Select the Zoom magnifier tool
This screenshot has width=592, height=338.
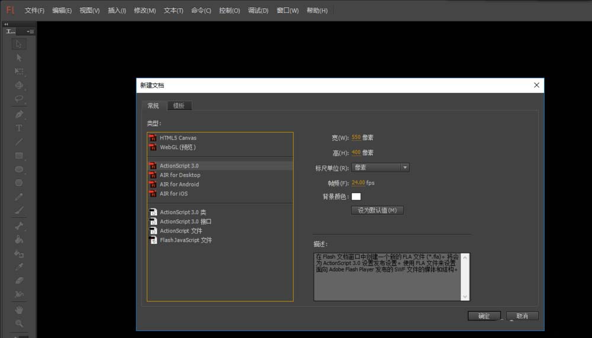click(18, 323)
